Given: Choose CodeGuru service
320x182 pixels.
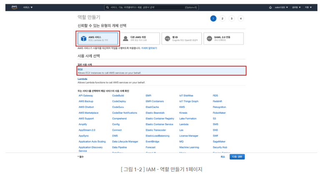Looking at the screenshot, I should [x=118, y=107].
